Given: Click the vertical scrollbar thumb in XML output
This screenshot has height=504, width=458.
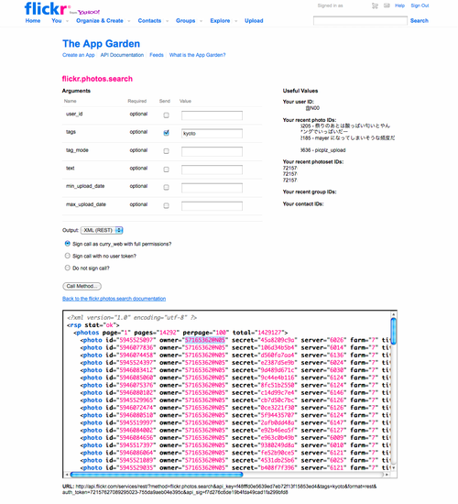Looking at the screenshot, I should [x=393, y=331].
